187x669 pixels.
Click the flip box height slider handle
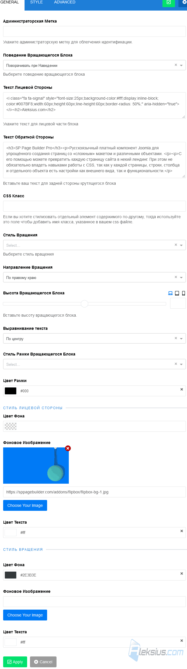pyautogui.click(x=85, y=304)
